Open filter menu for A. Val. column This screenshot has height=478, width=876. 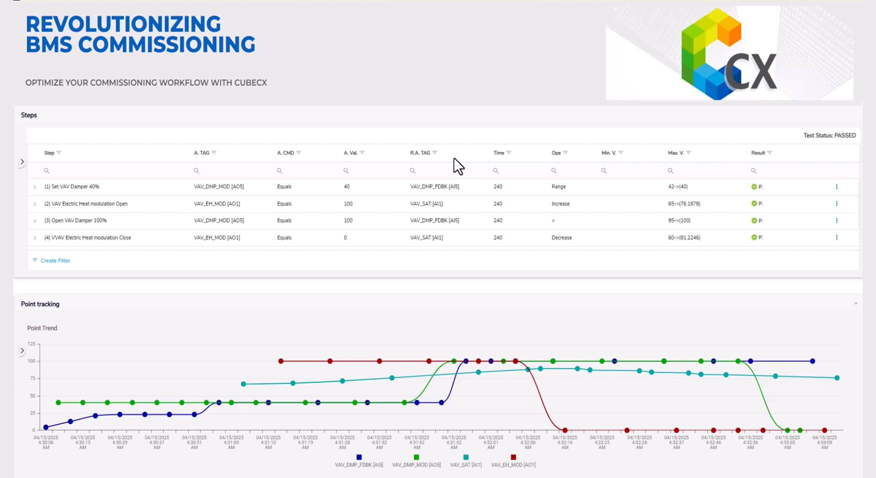click(362, 153)
